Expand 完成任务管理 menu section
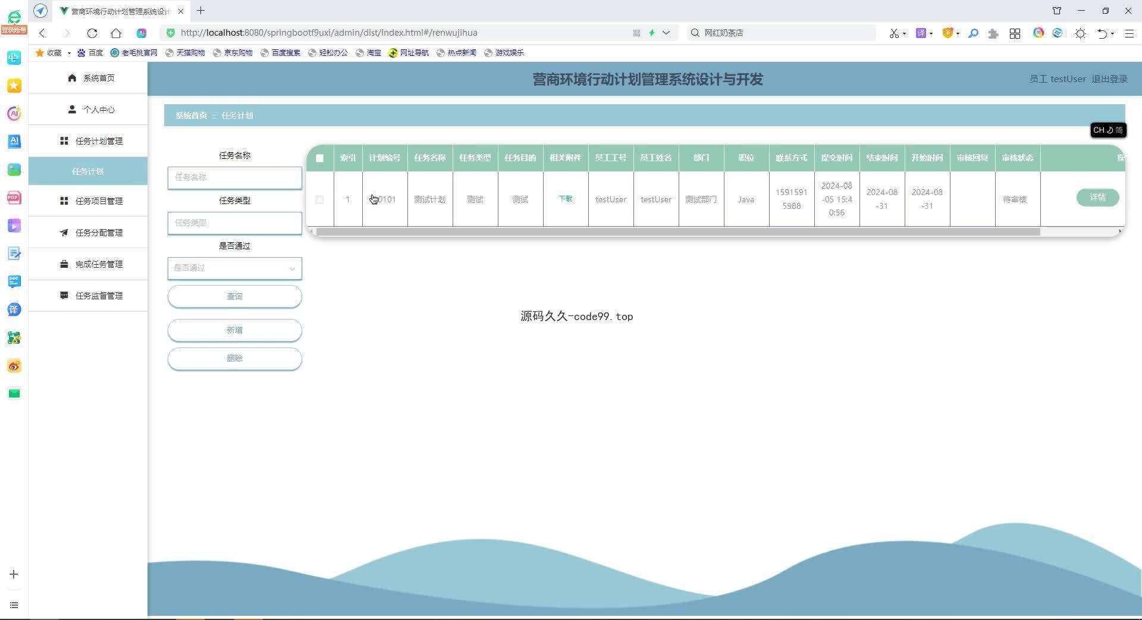Image resolution: width=1142 pixels, height=620 pixels. coord(88,264)
